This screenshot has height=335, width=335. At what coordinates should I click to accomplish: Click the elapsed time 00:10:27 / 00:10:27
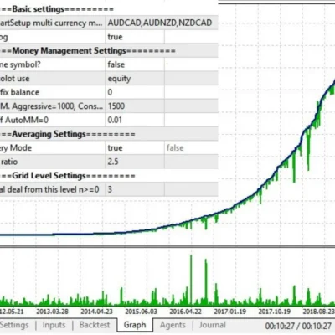click(298, 326)
